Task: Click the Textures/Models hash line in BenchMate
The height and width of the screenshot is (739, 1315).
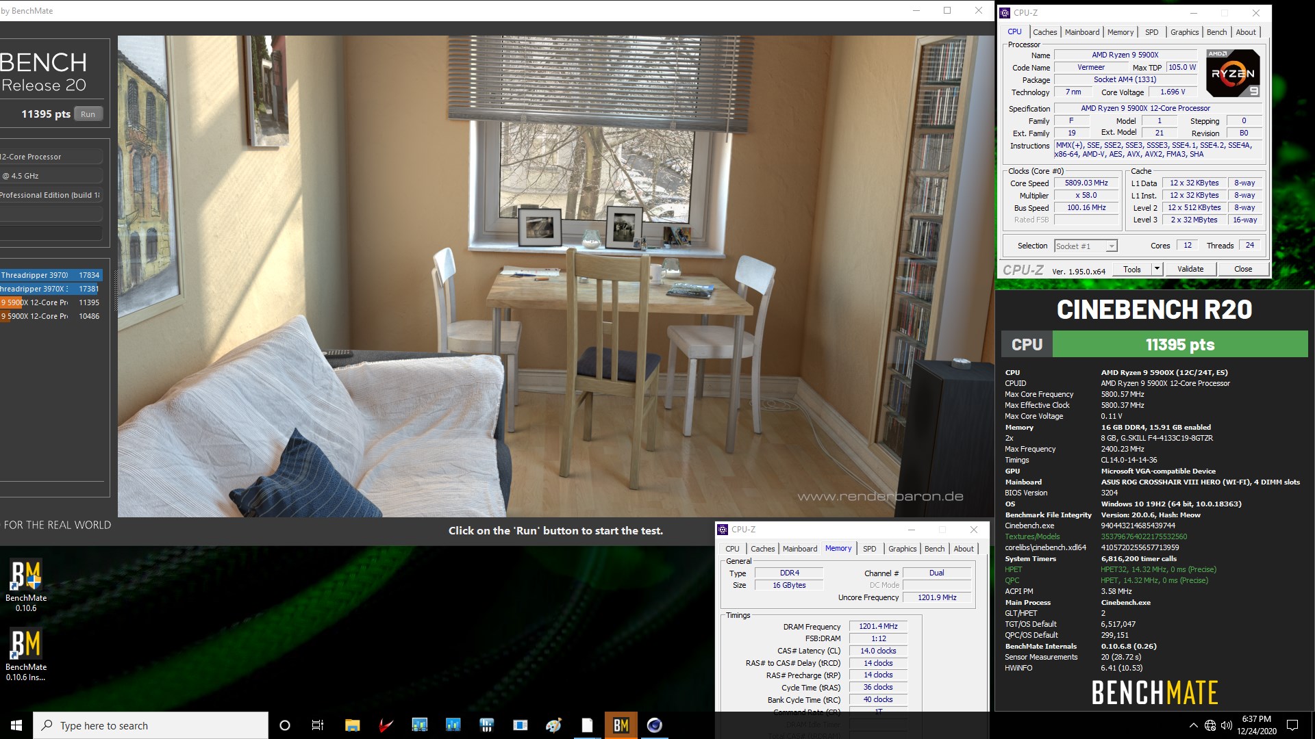Action: [1096, 536]
